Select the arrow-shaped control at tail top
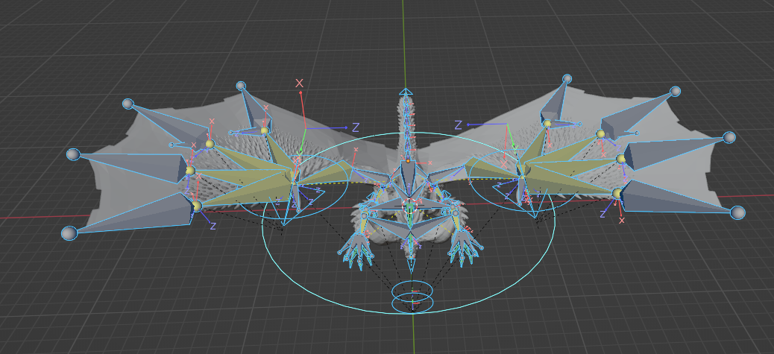This screenshot has width=774, height=354. click(406, 92)
